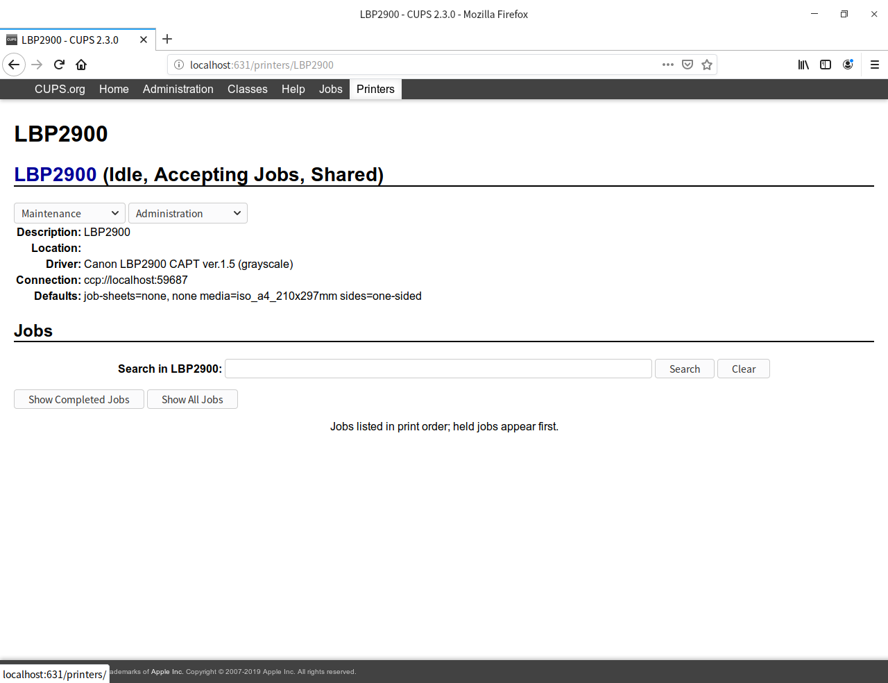Show completed jobs for LBP2900
Image resolution: width=888 pixels, height=683 pixels.
coord(79,399)
